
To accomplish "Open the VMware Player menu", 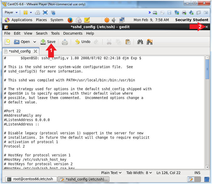I will (x=11, y=13).
